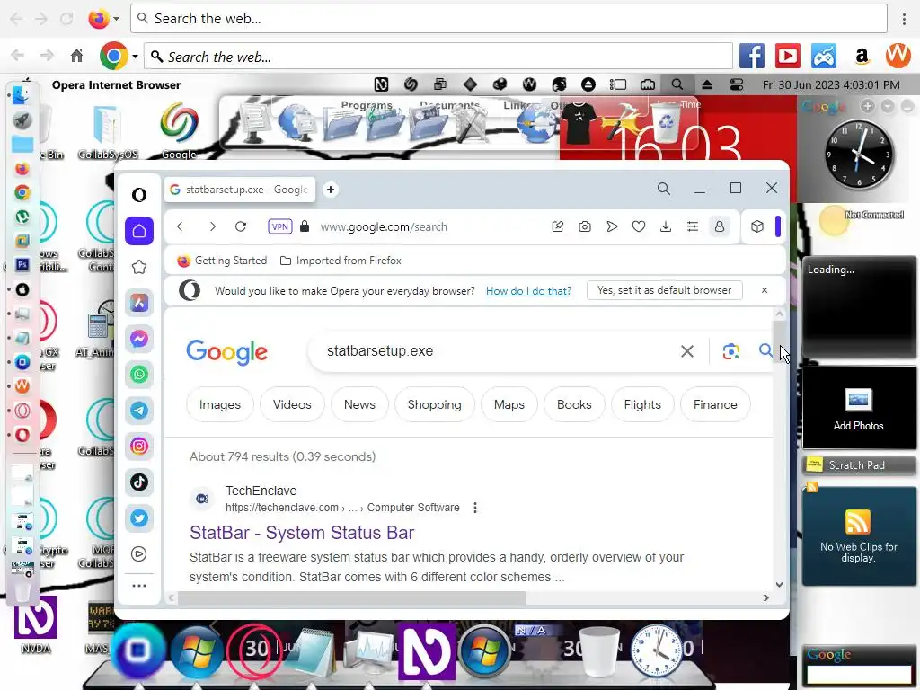Click home icon in second toolbar

coord(77,56)
